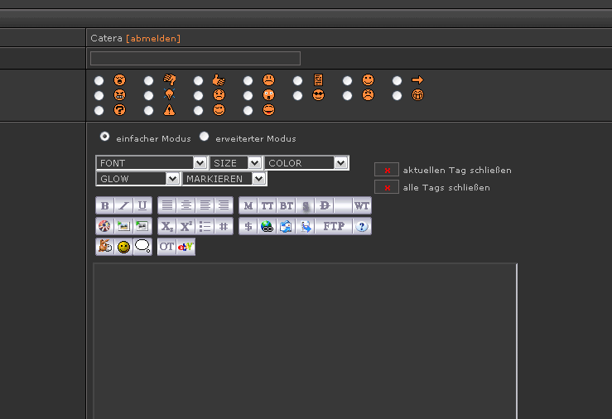Expand the SIZE dropdown

tap(236, 163)
